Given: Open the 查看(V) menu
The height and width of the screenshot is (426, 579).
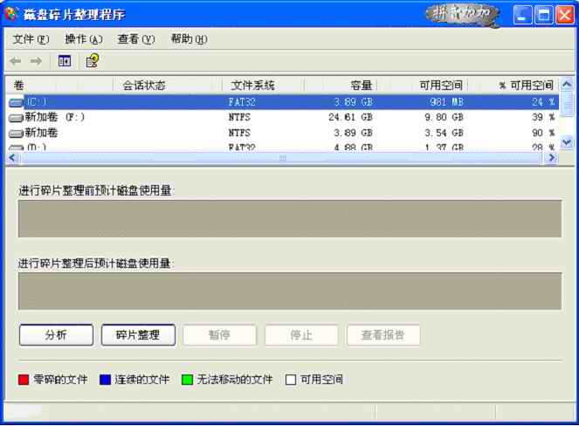Looking at the screenshot, I should coord(136,39).
